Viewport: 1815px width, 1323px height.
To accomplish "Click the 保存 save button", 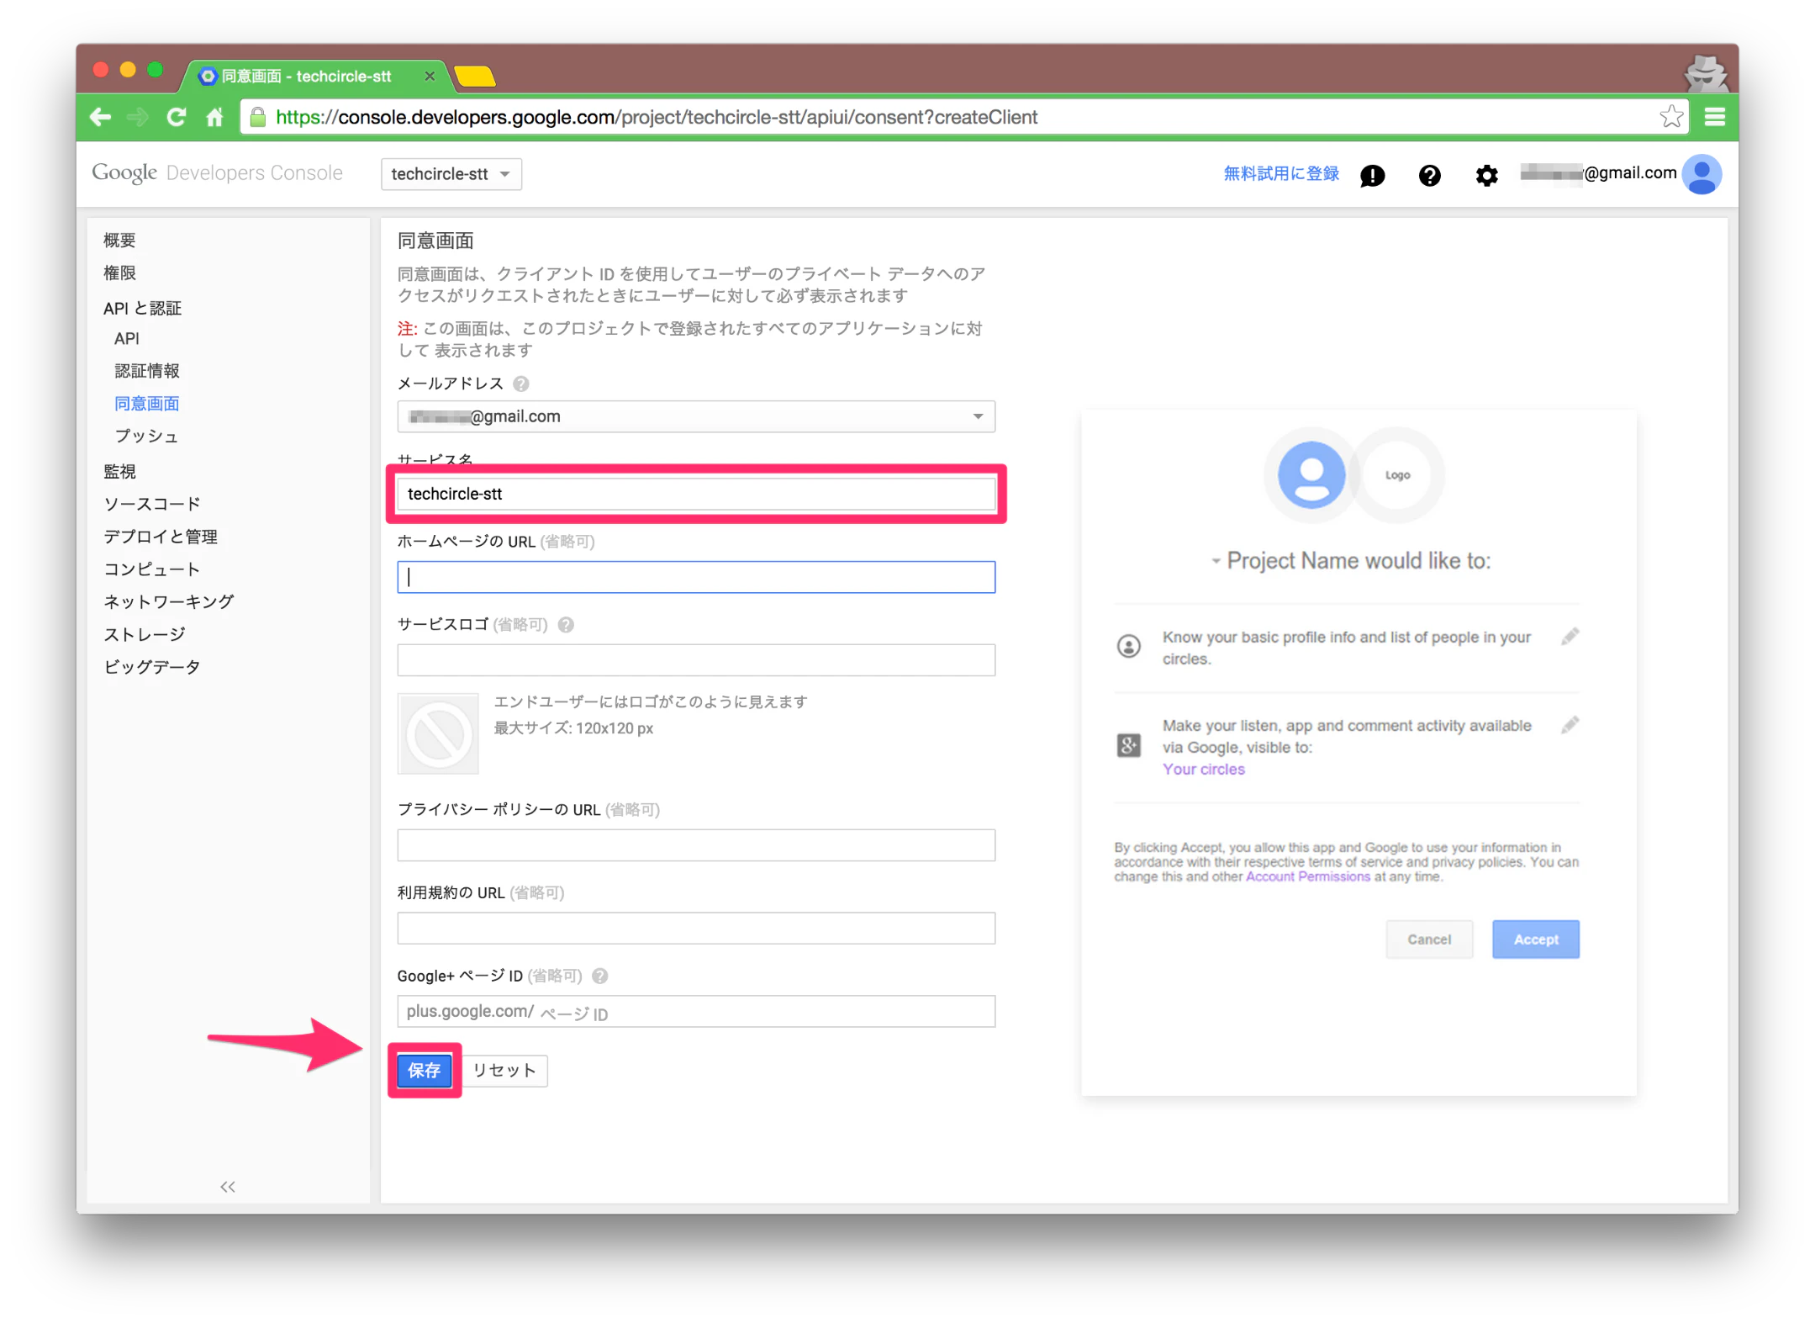I will pos(424,1070).
